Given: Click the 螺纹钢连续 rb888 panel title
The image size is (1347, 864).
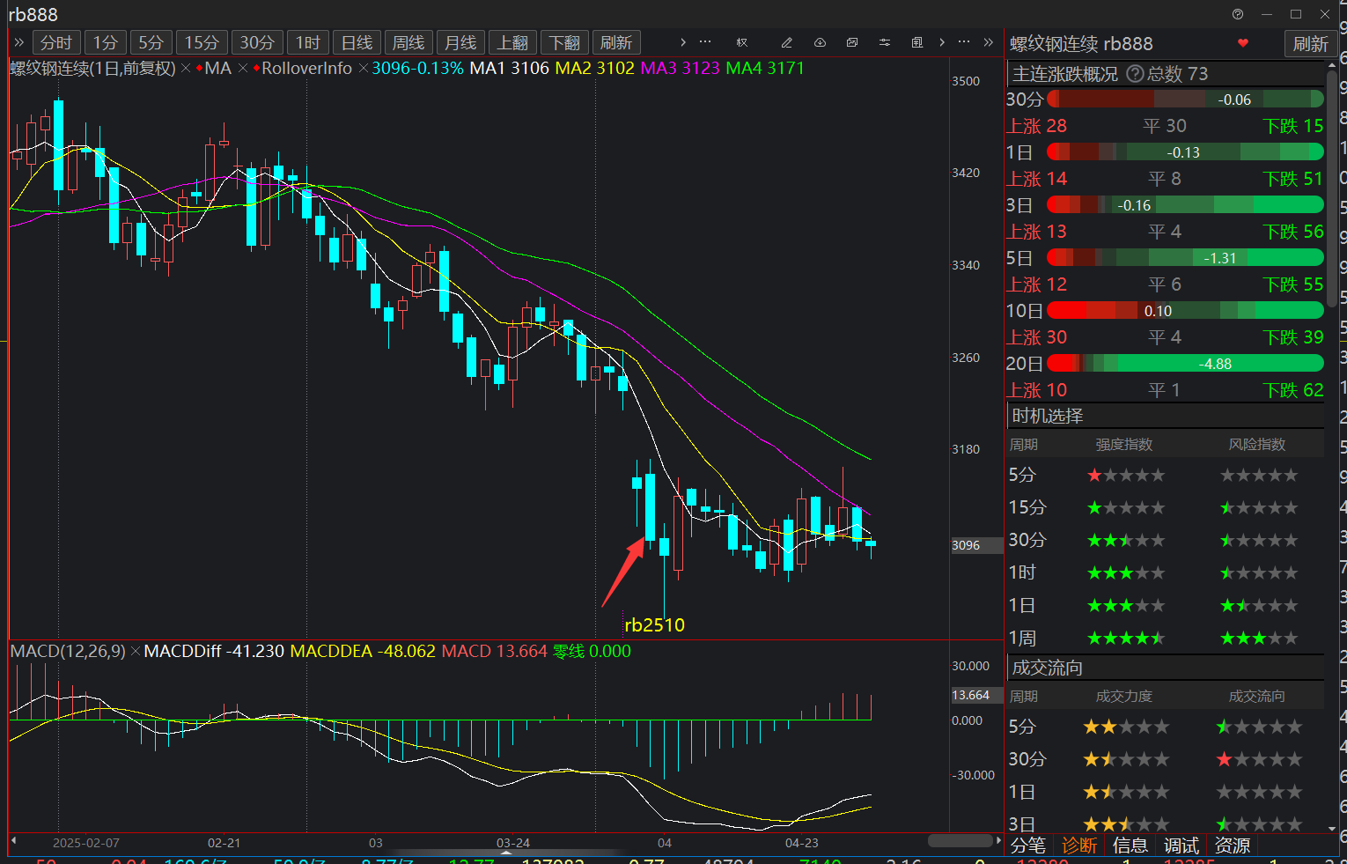Looking at the screenshot, I should tap(1081, 44).
